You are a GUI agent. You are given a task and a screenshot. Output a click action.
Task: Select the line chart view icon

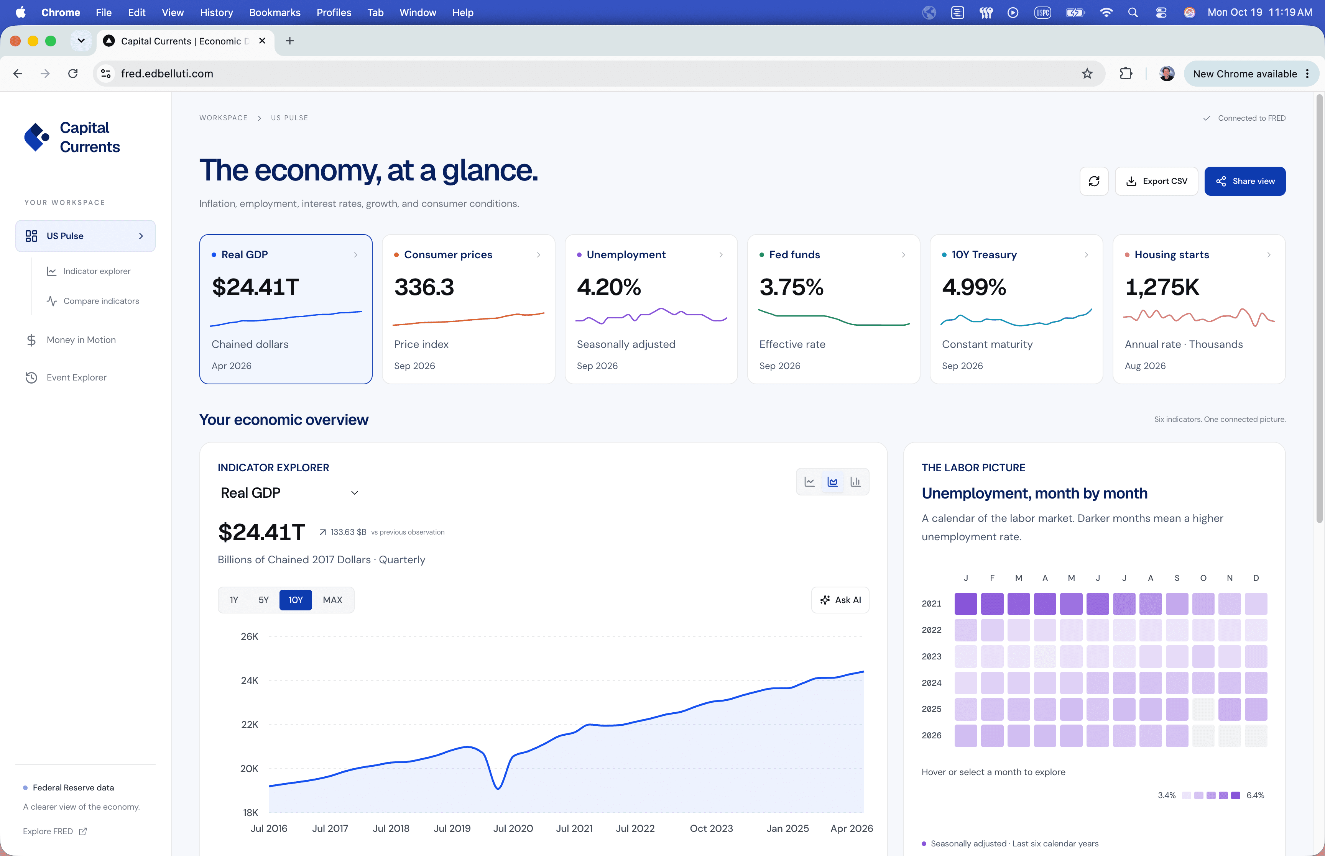click(x=810, y=481)
